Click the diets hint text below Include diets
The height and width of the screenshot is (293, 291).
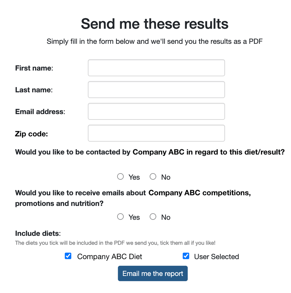[115, 243]
